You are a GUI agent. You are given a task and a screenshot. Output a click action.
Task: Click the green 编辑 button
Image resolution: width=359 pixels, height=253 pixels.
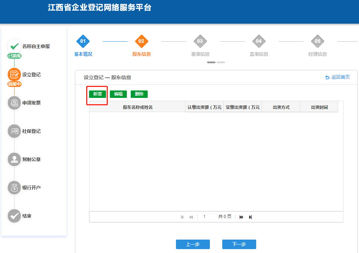(118, 94)
